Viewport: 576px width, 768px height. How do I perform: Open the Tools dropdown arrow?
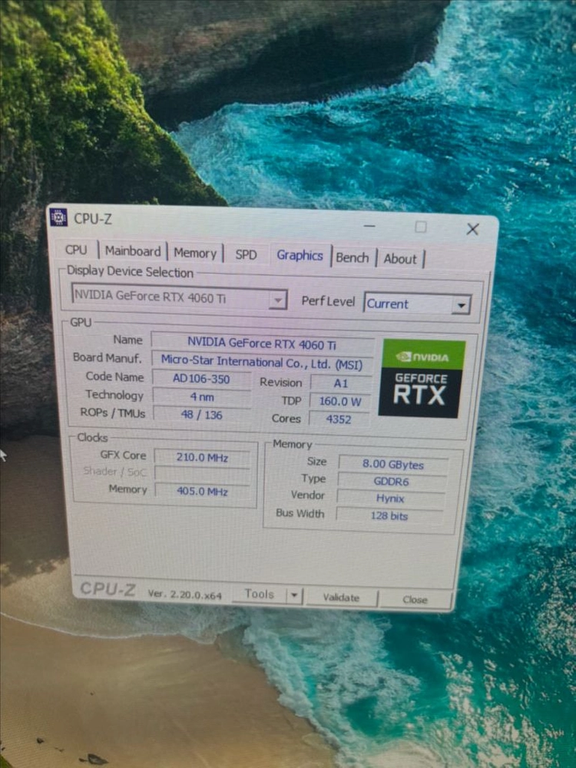(294, 596)
